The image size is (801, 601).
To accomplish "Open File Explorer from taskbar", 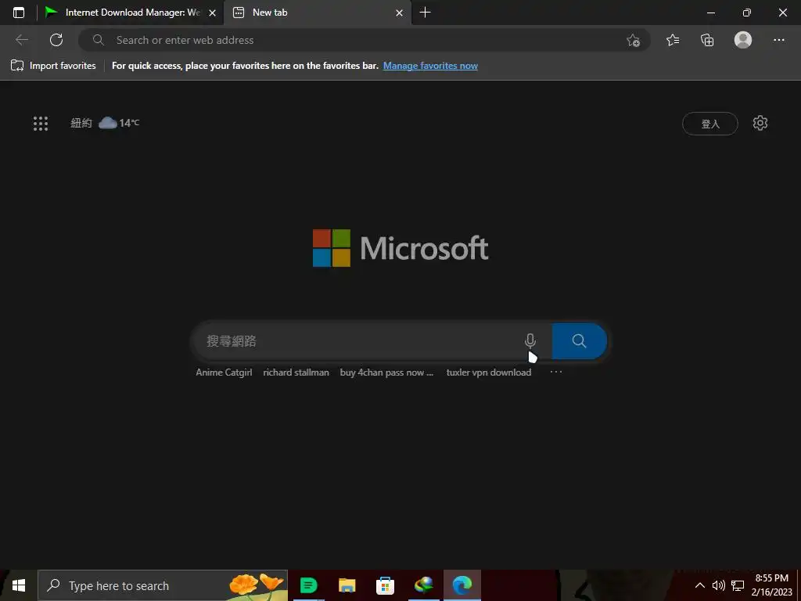I will pos(347,585).
